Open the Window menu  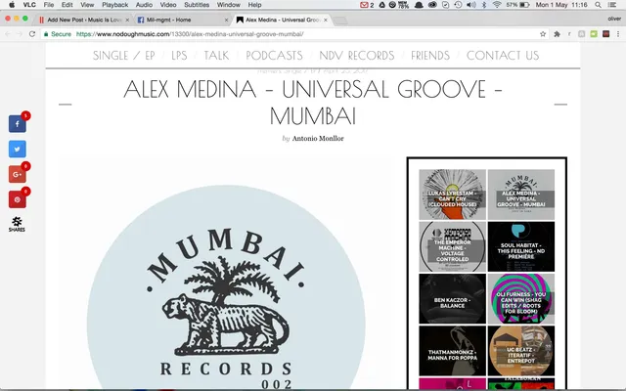[228, 5]
